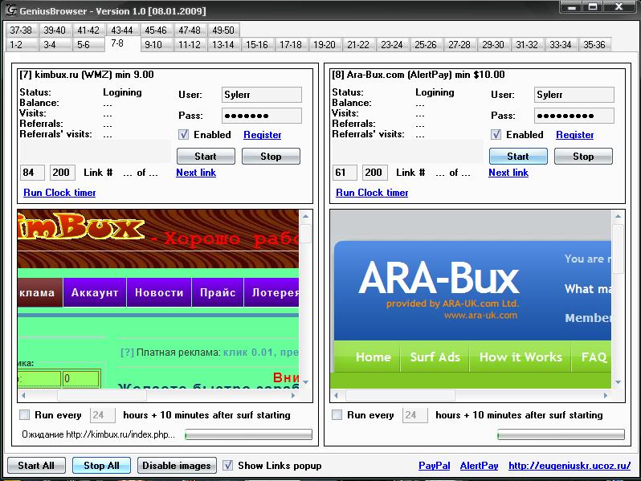The image size is (641, 481).
Task: Switch to tab 9-10
Action: tap(156, 44)
